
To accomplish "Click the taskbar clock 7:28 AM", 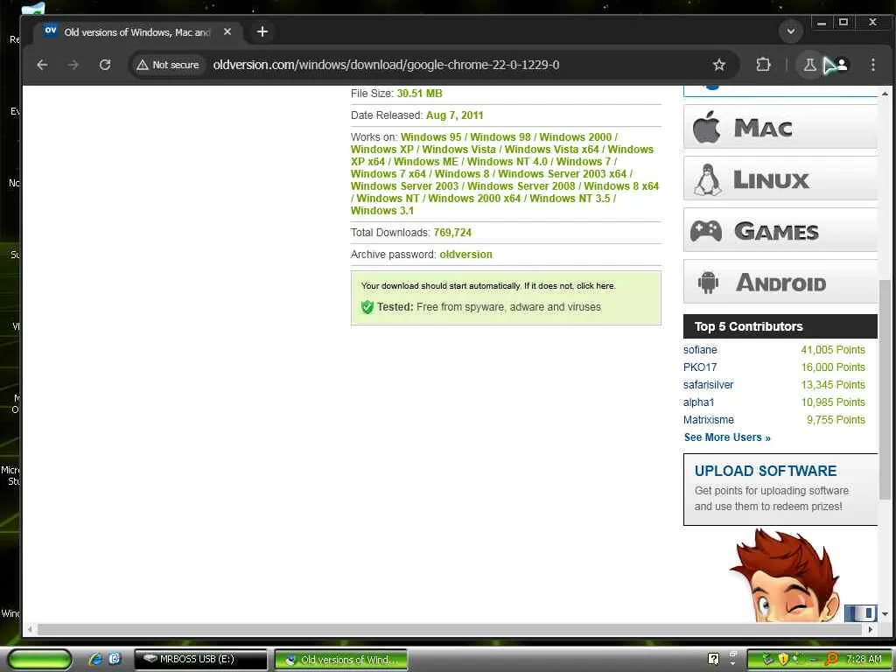I will 864,659.
